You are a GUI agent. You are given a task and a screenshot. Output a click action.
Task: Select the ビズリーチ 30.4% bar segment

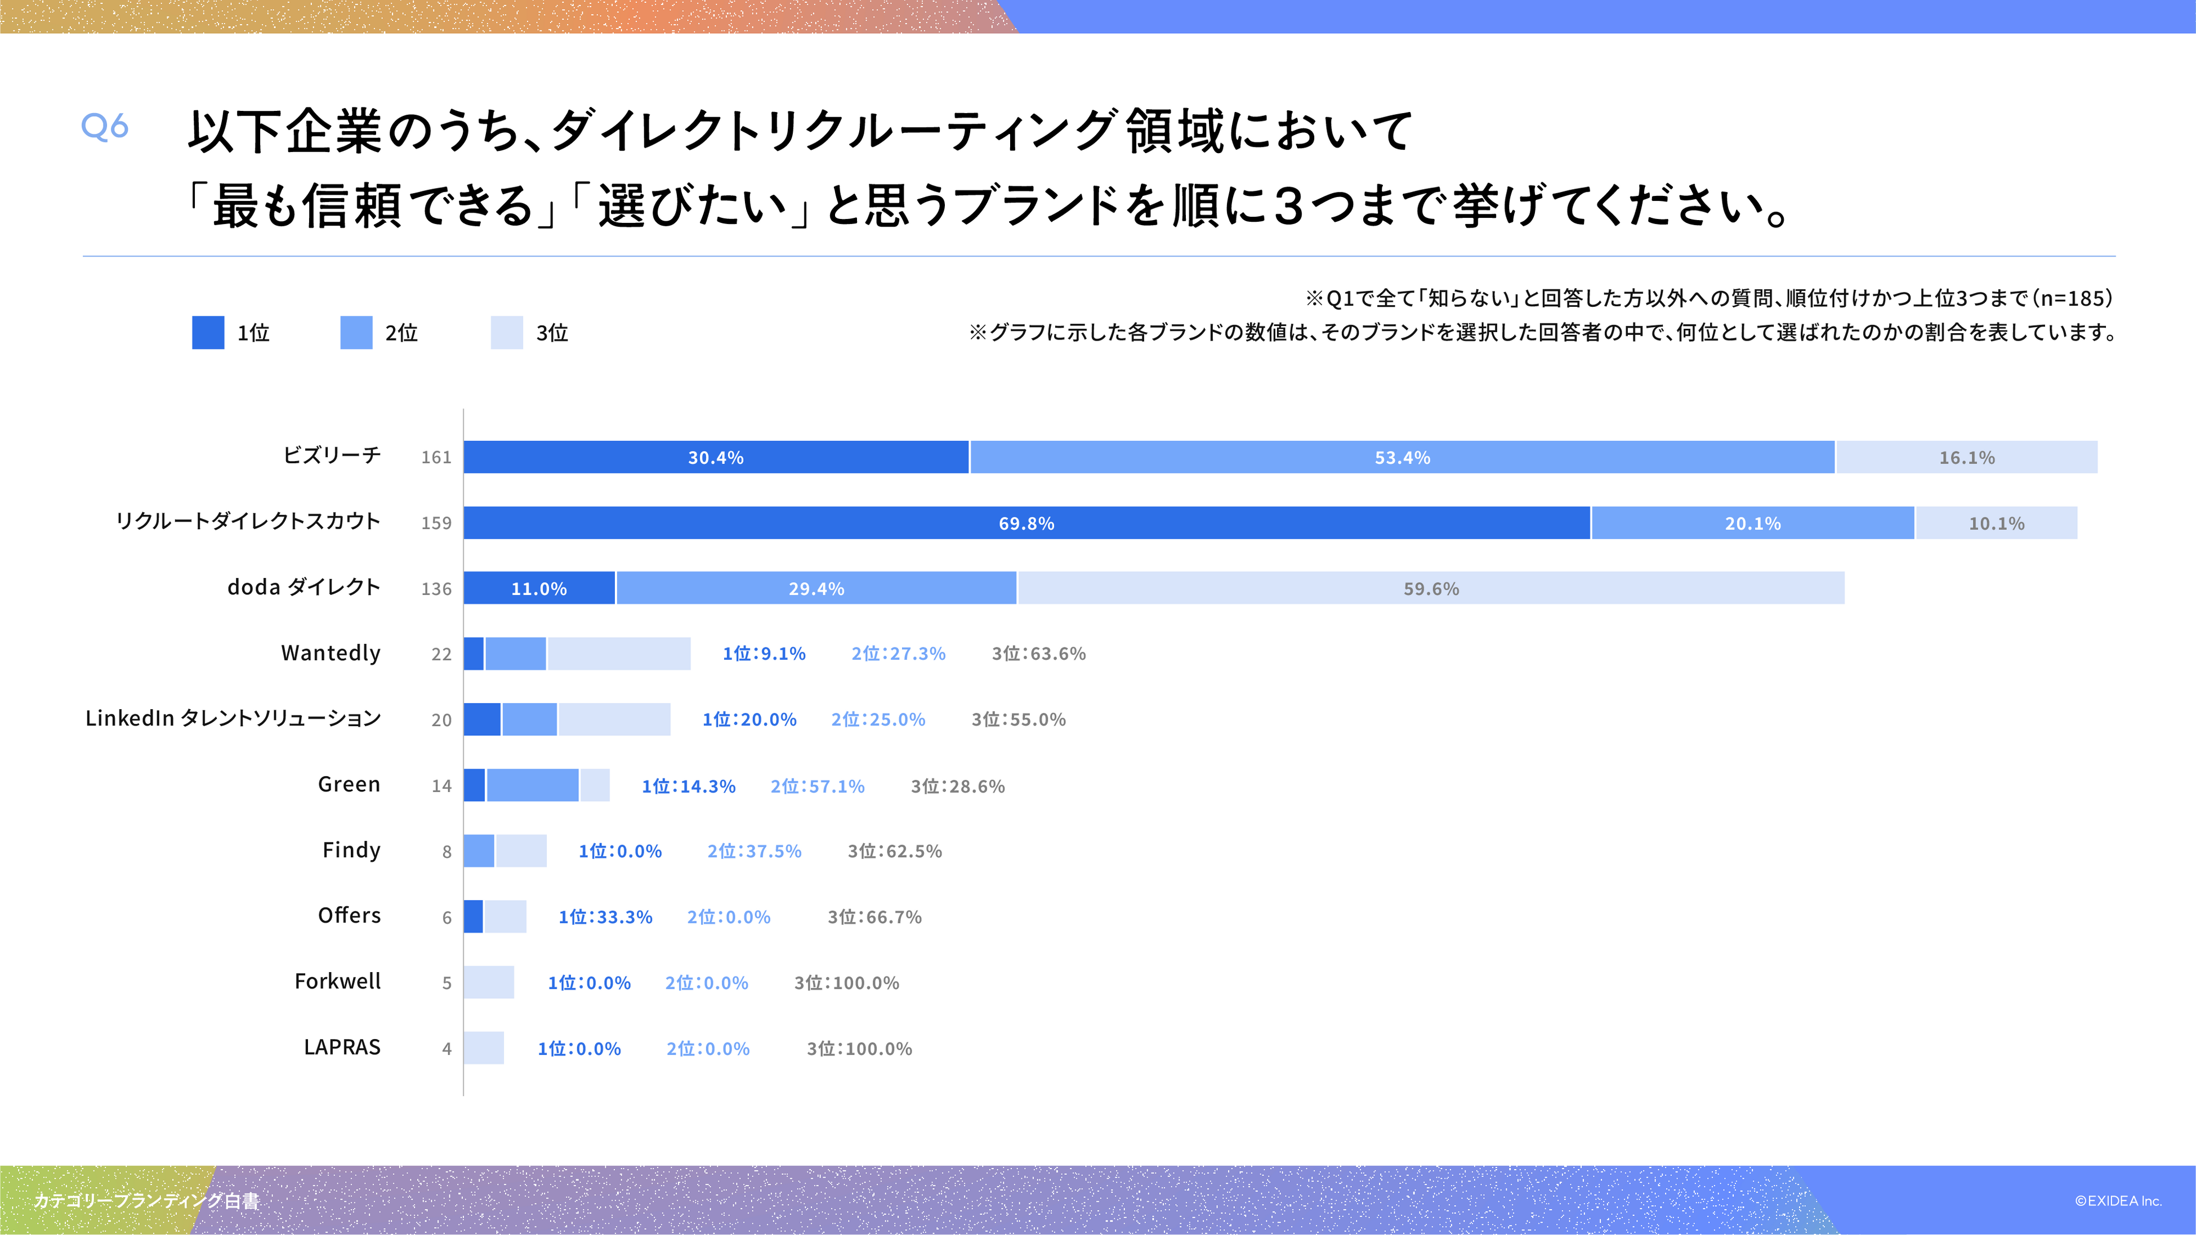click(x=715, y=458)
